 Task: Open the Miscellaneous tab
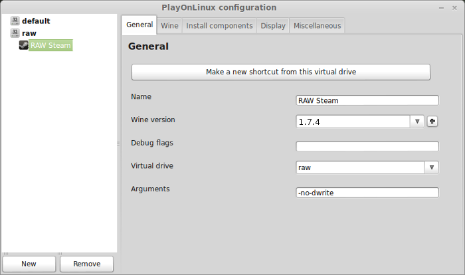click(x=317, y=26)
